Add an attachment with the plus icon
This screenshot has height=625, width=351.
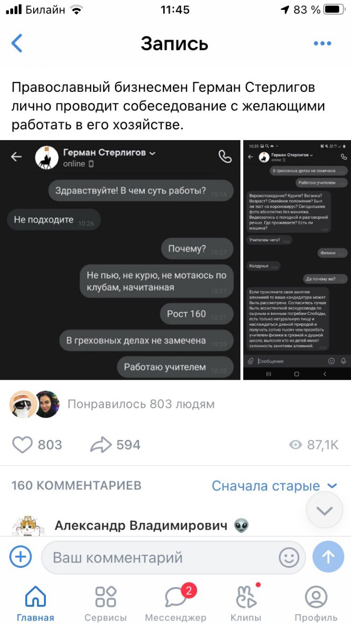[x=21, y=557]
